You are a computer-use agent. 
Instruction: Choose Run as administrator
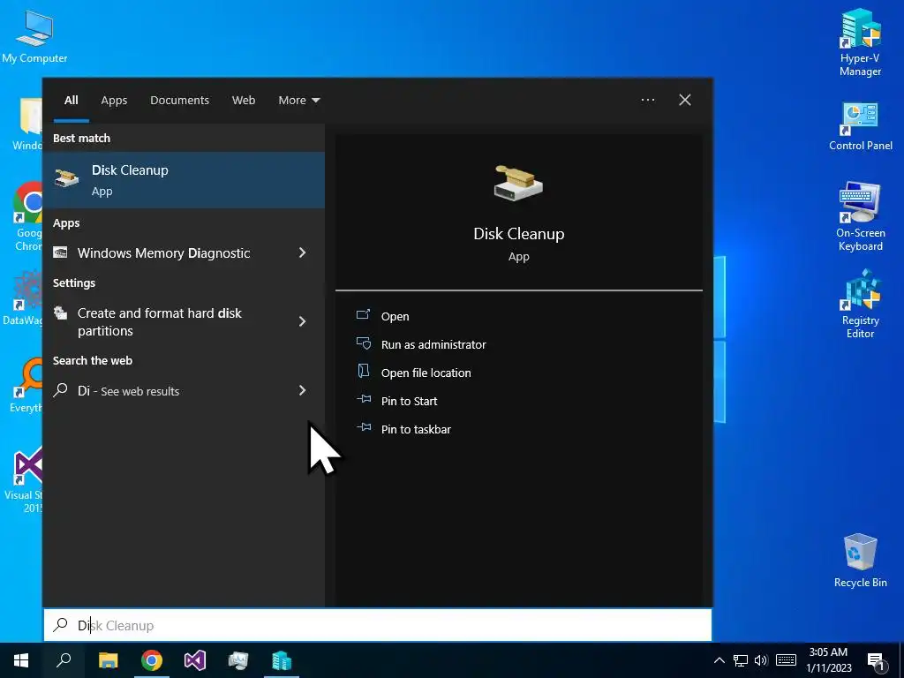433,344
